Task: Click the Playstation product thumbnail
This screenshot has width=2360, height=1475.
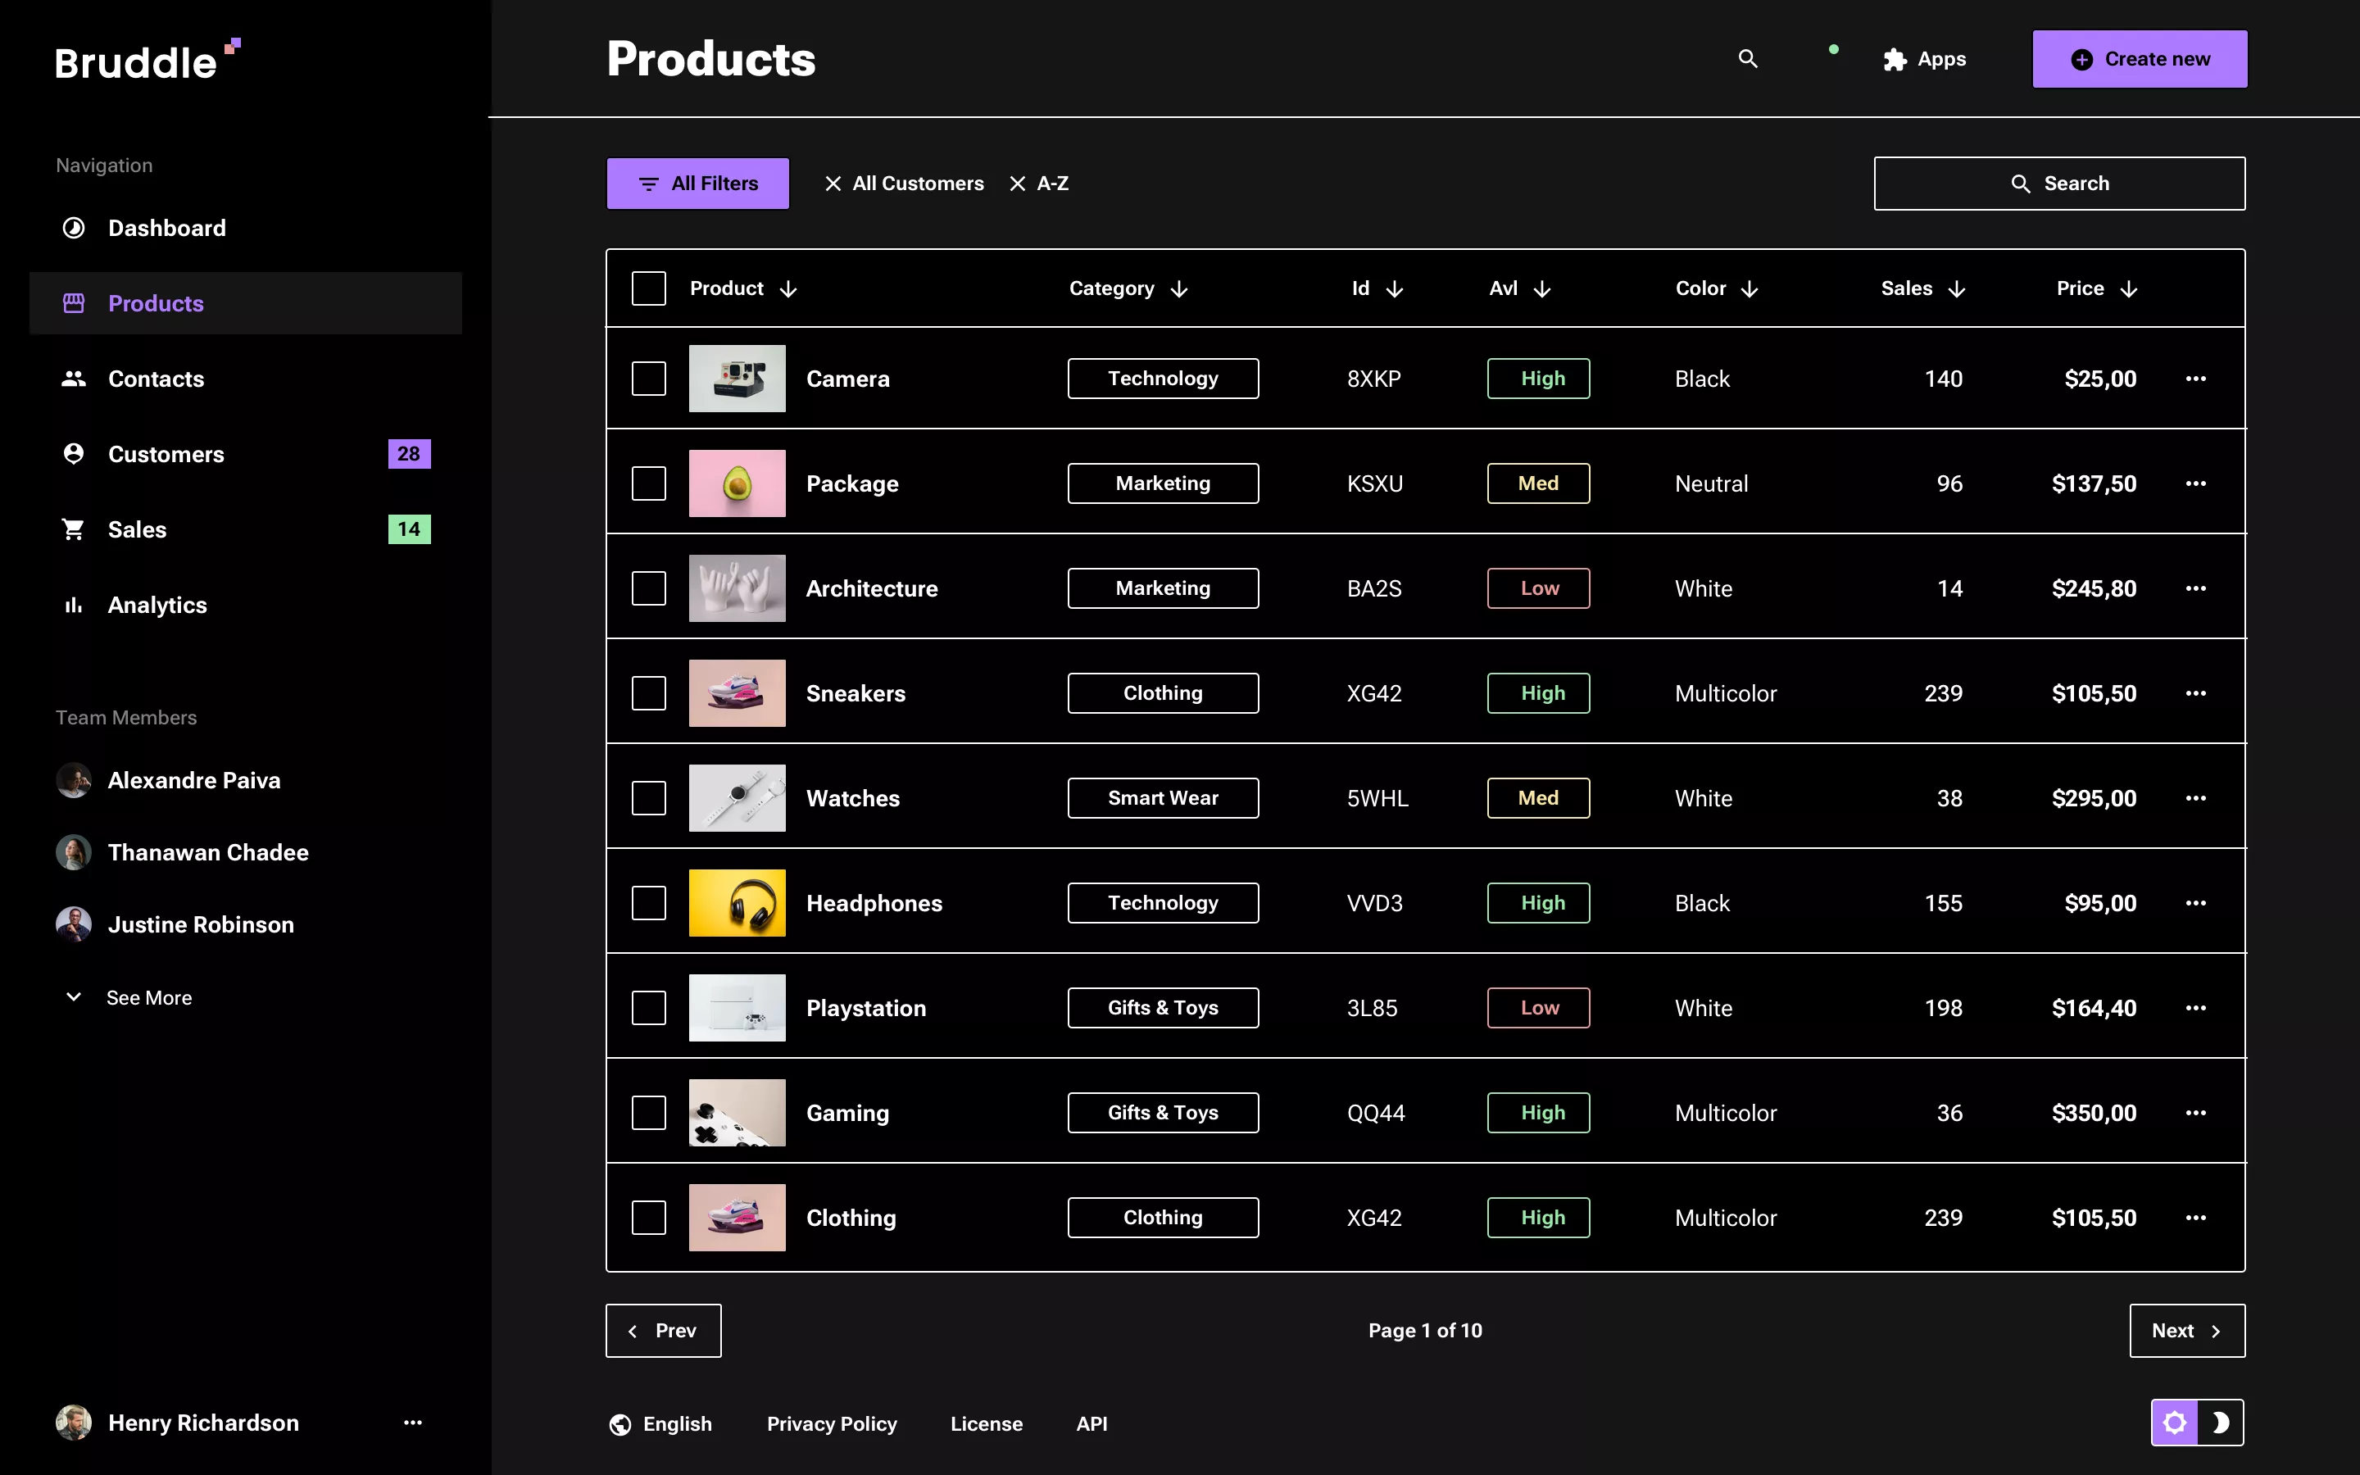Action: coord(737,1008)
